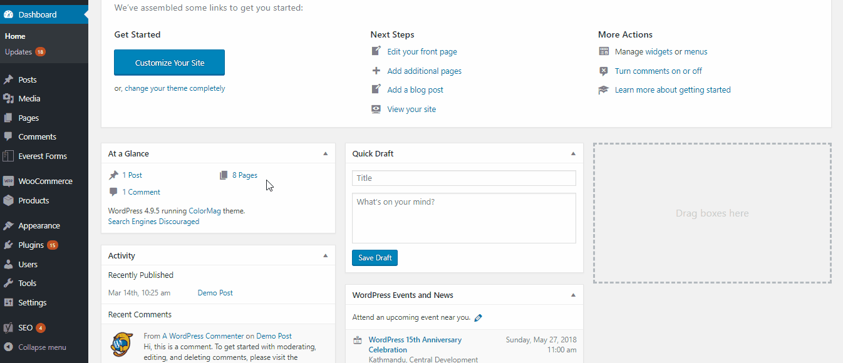Click the Quick Draft Title field

[463, 178]
